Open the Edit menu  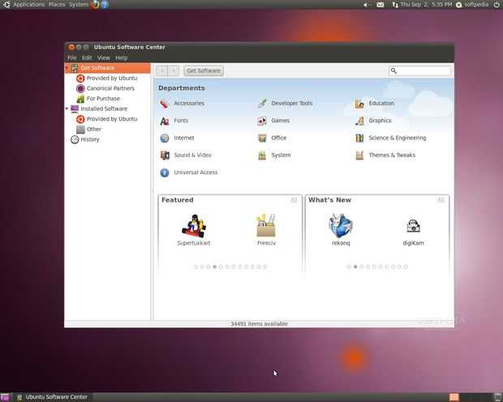tap(87, 58)
